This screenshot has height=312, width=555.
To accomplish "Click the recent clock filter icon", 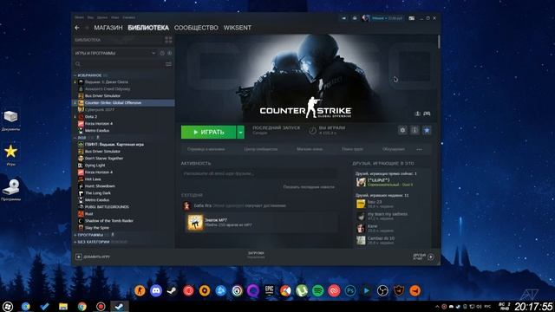I will click(x=162, y=53).
